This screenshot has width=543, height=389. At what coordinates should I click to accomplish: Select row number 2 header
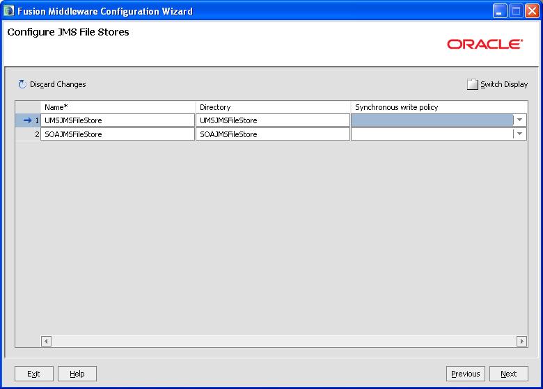pos(28,134)
